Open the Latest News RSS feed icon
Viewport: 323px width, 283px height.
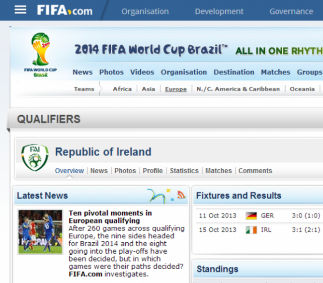tap(181, 195)
